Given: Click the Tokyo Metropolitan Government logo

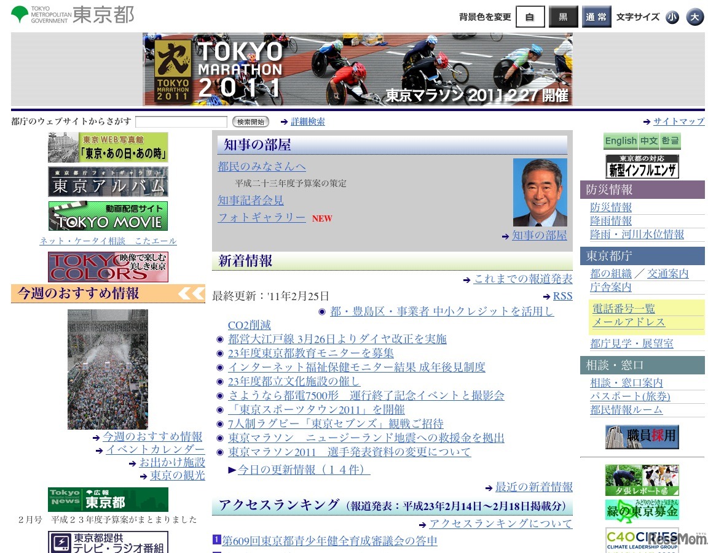Looking at the screenshot, I should coord(73,15).
